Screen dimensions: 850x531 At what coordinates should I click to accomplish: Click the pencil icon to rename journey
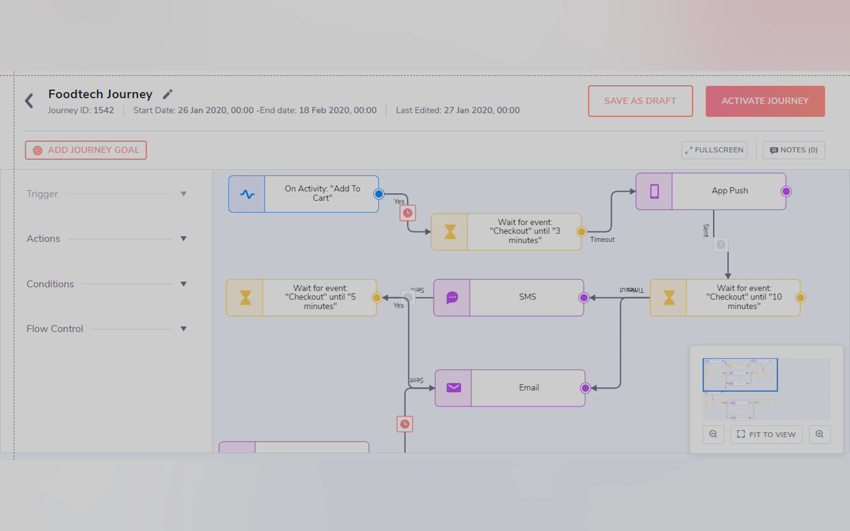[x=168, y=94]
